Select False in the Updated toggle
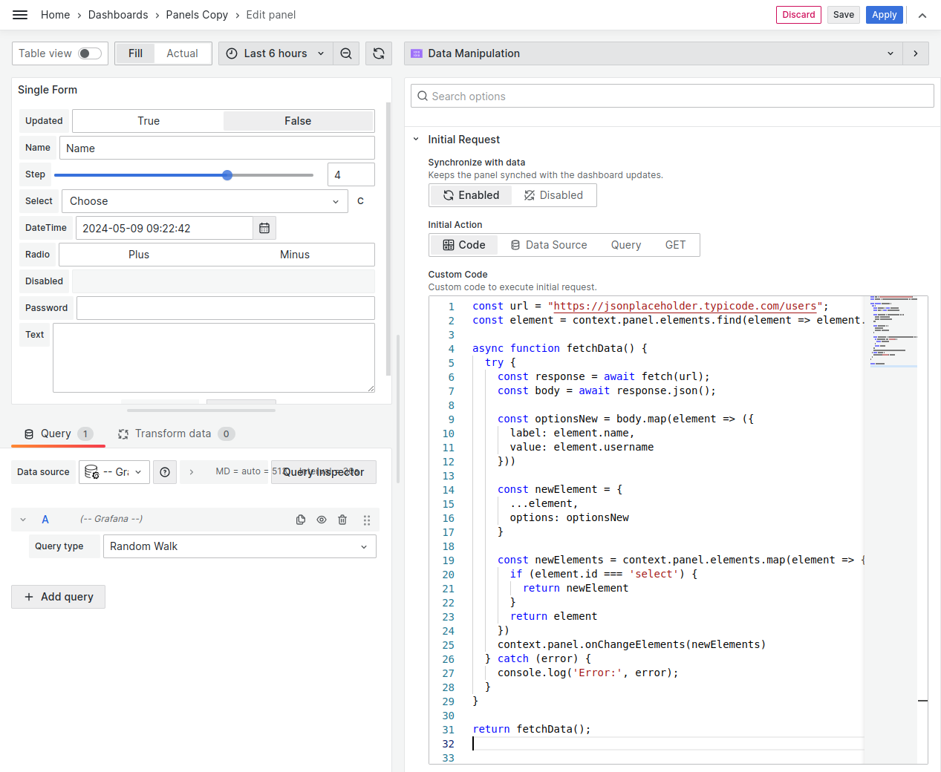The height and width of the screenshot is (772, 941). point(297,120)
